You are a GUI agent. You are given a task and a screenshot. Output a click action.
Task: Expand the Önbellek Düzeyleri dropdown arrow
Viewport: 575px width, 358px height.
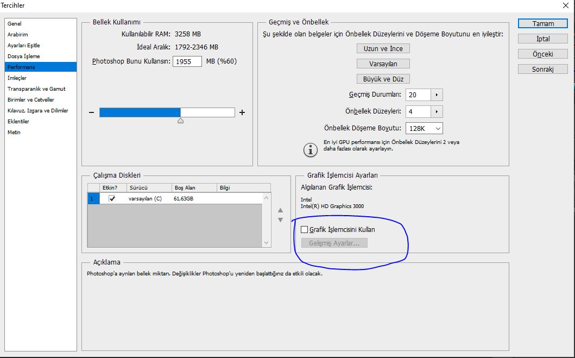tap(437, 111)
